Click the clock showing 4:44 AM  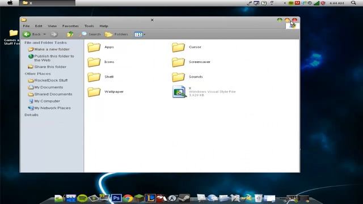[336, 3]
